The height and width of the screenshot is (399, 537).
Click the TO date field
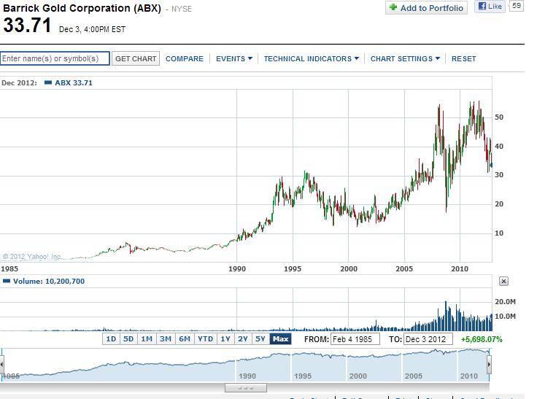[428, 339]
